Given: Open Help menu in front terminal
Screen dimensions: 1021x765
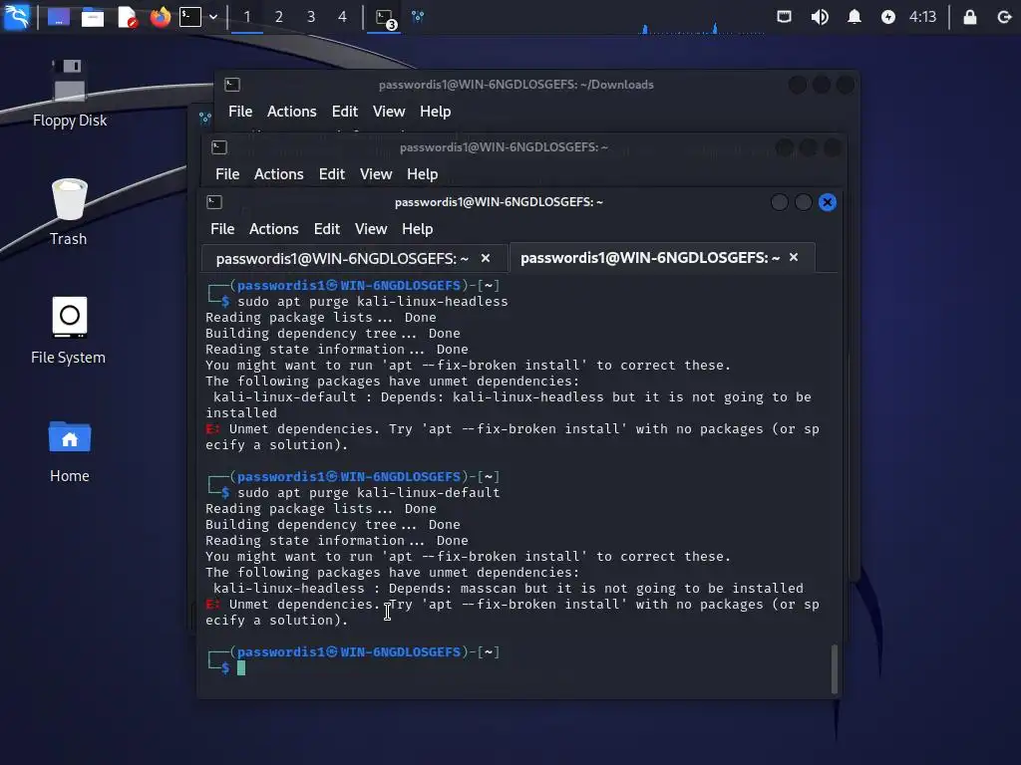Looking at the screenshot, I should pos(418,229).
